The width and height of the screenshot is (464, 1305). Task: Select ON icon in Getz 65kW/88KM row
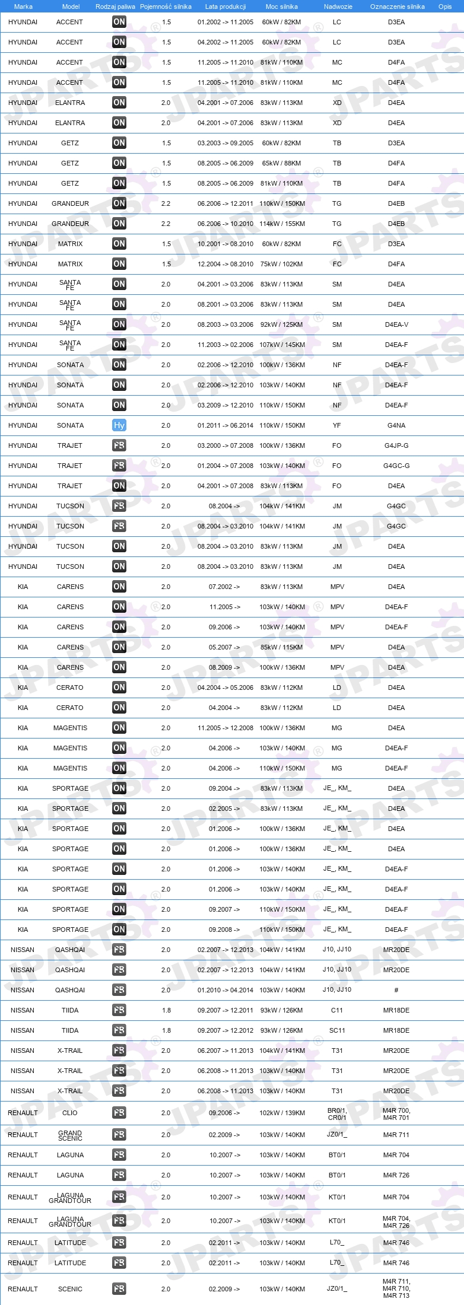coord(119,163)
